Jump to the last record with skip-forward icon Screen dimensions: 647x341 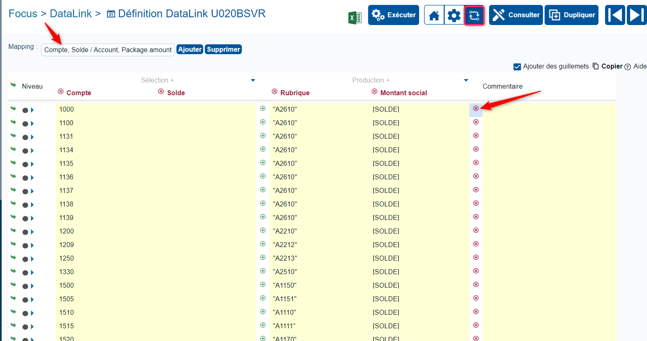click(x=637, y=15)
